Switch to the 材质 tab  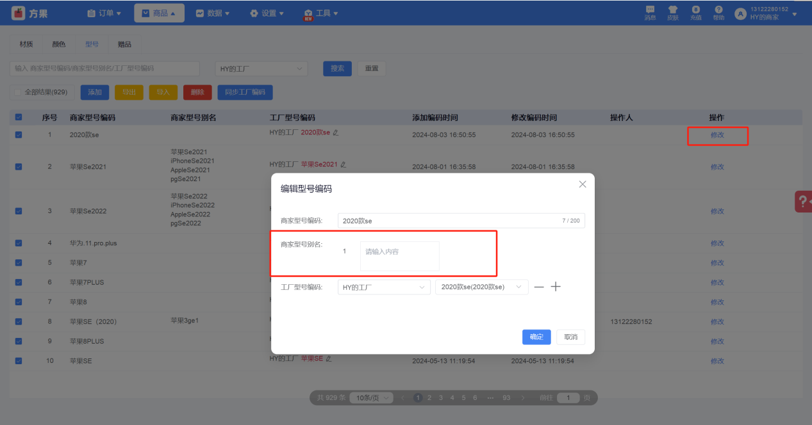pyautogui.click(x=26, y=44)
